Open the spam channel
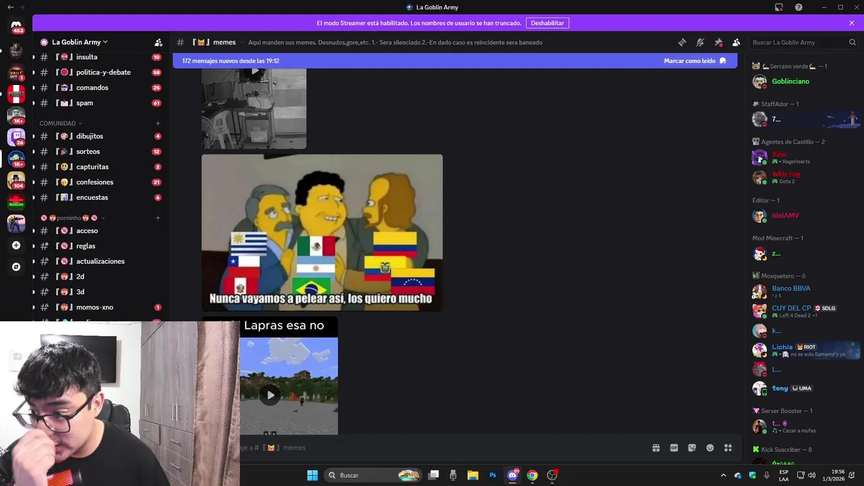Viewport: 864px width, 486px height. click(x=101, y=103)
